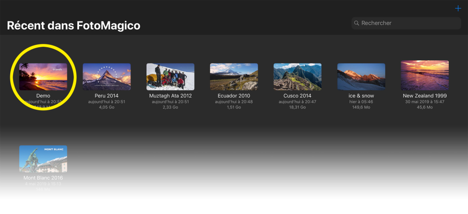
Task: Click the magnifying glass search icon
Action: (x=356, y=23)
